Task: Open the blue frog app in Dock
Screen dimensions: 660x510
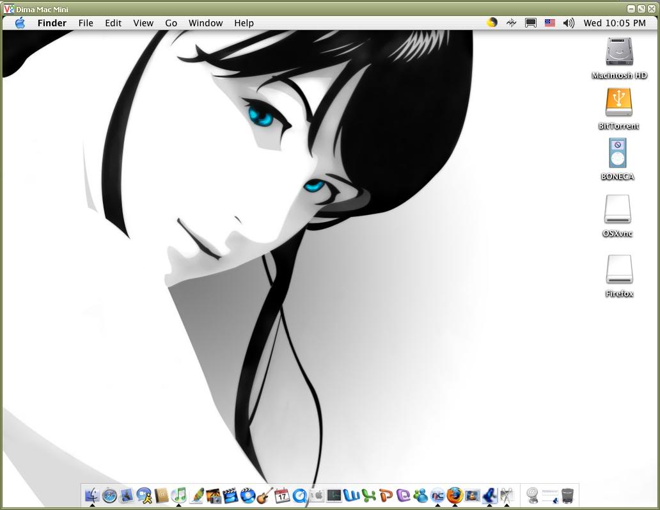Action: [x=489, y=495]
